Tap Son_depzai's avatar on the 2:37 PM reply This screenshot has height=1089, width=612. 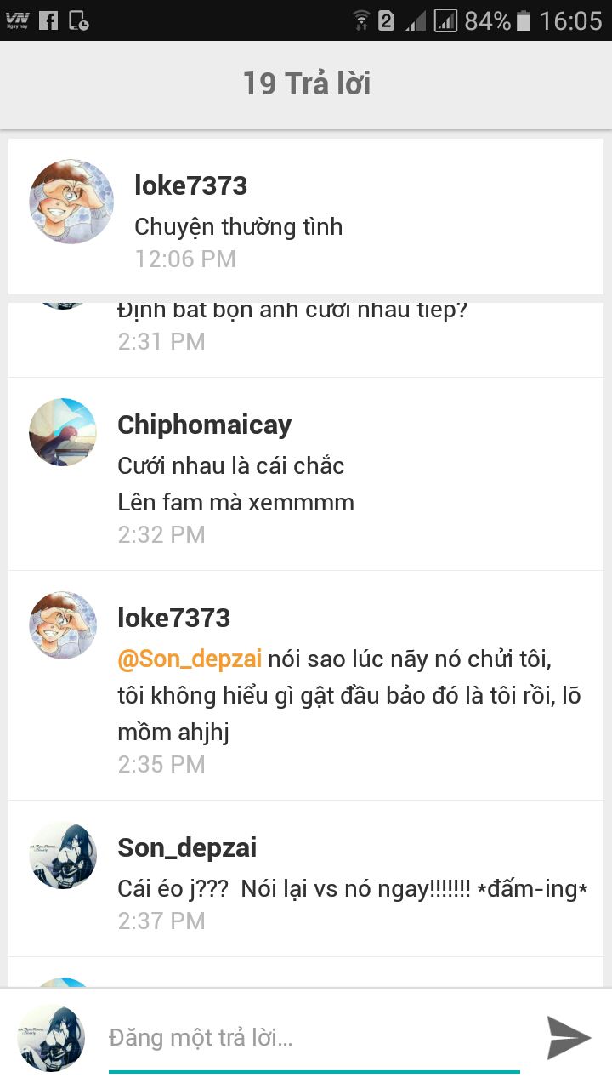[x=63, y=855]
